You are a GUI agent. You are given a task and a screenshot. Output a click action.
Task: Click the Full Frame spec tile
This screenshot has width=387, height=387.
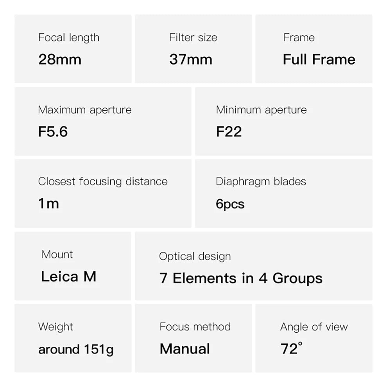pos(314,49)
